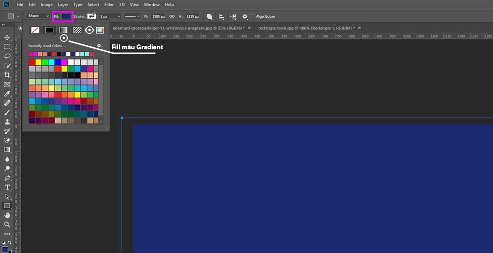Select the Lasso tool
The height and width of the screenshot is (253, 493).
[x=7, y=56]
